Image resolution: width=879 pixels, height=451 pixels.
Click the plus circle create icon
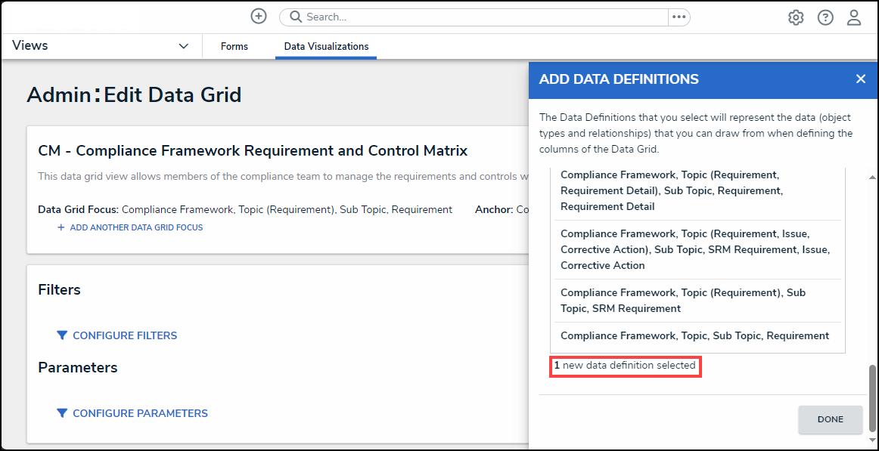pyautogui.click(x=259, y=17)
